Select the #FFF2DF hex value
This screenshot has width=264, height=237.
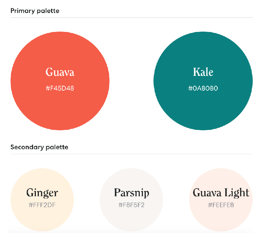pyautogui.click(x=42, y=205)
